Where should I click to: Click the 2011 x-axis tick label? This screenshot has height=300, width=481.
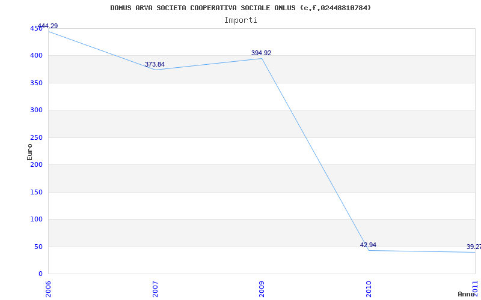tap(475, 289)
